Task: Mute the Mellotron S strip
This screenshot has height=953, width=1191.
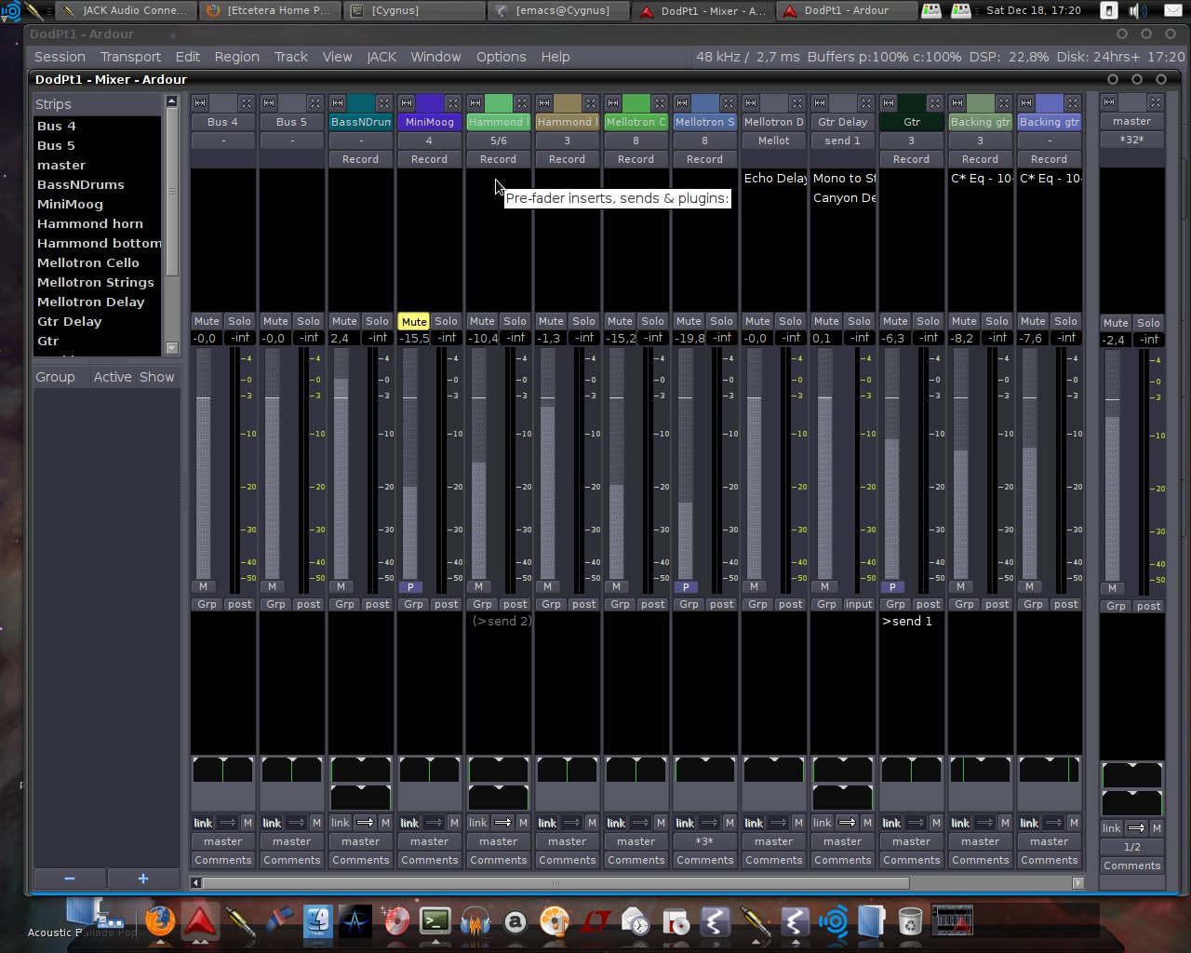Action: tap(689, 321)
